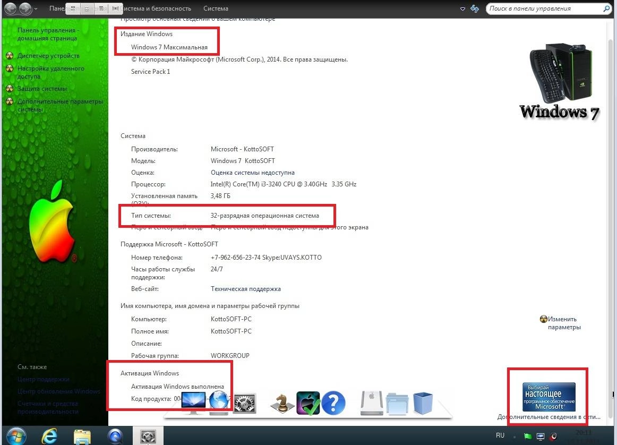Open 'Защита системы' link
Viewport: 617px width, 445px height.
[x=42, y=89]
